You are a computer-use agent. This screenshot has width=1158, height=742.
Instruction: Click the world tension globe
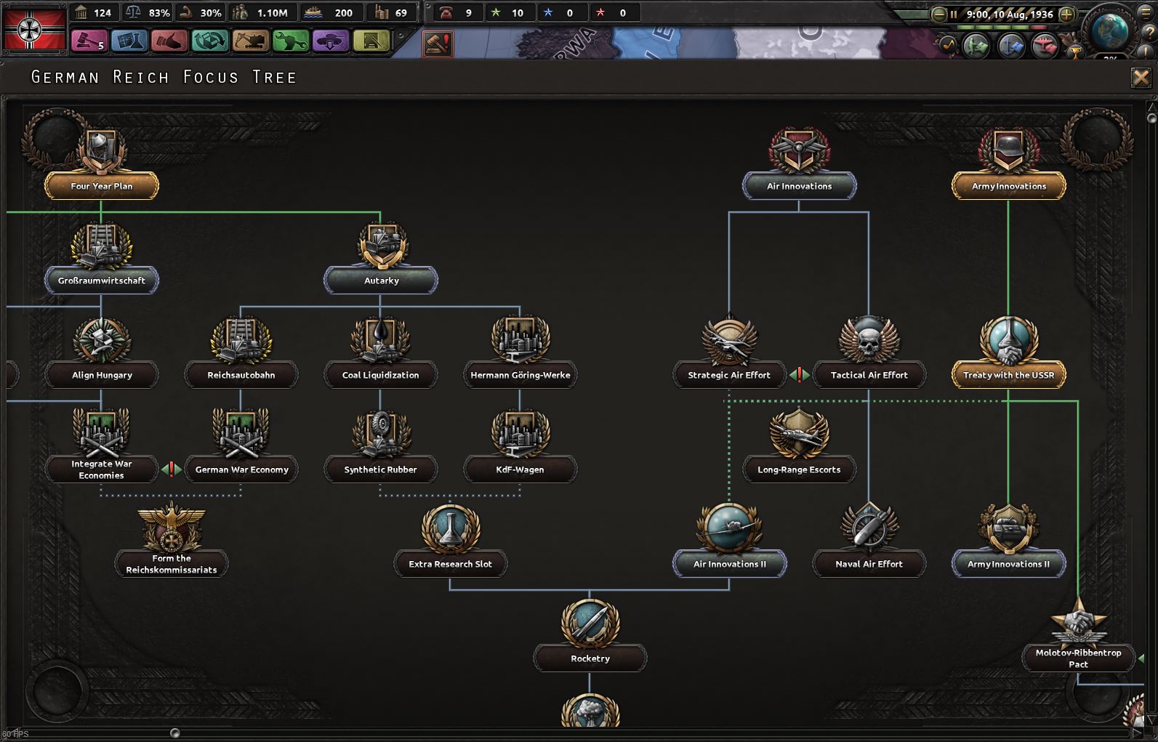(1110, 31)
